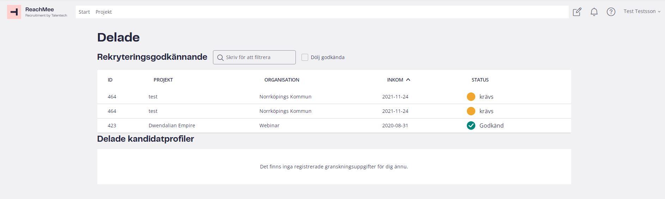Open the first test project row
The image size is (665, 199).
[x=334, y=97]
